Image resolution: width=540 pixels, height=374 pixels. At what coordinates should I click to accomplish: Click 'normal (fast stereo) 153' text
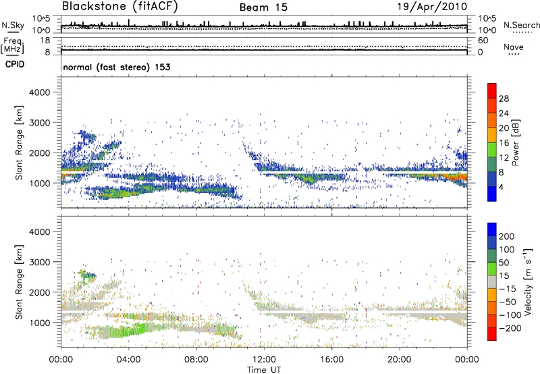[117, 67]
